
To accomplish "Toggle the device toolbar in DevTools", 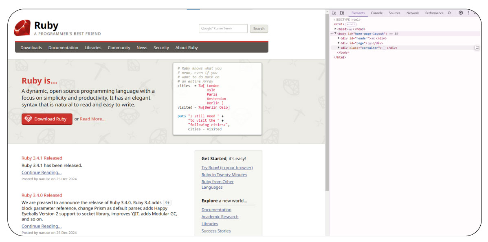I will click(342, 13).
